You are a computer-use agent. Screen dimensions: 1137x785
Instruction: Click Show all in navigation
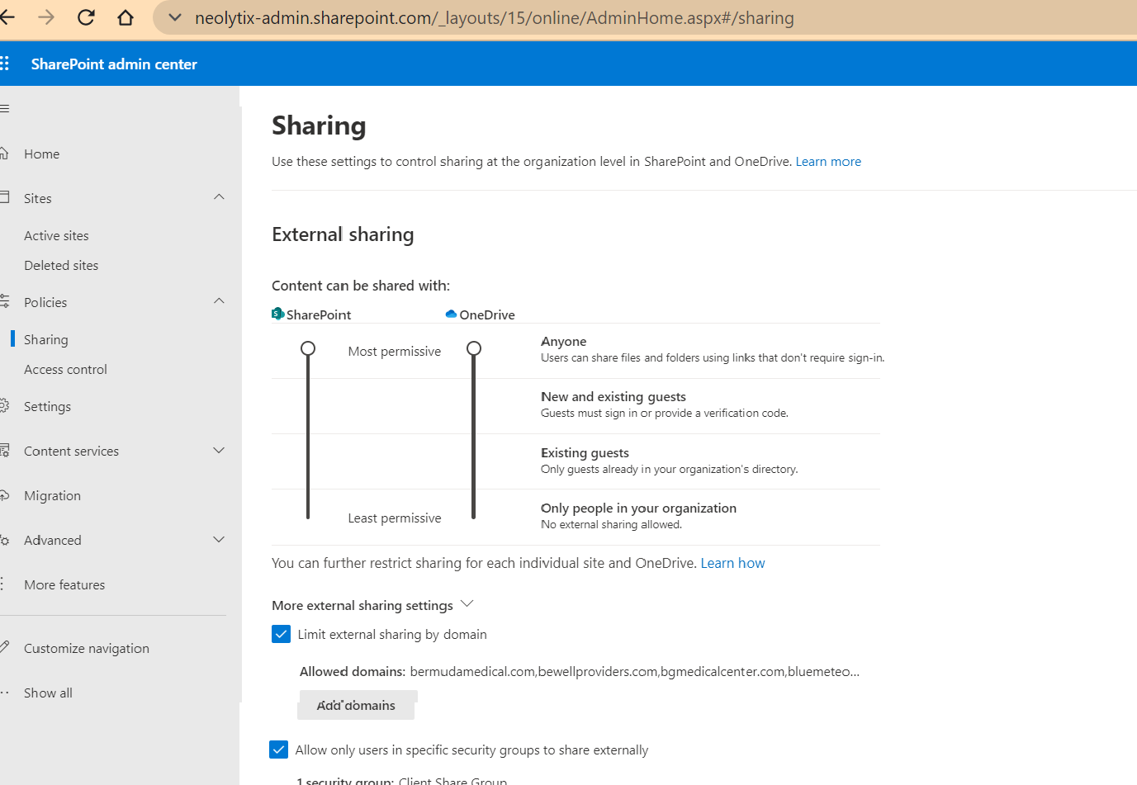point(48,693)
